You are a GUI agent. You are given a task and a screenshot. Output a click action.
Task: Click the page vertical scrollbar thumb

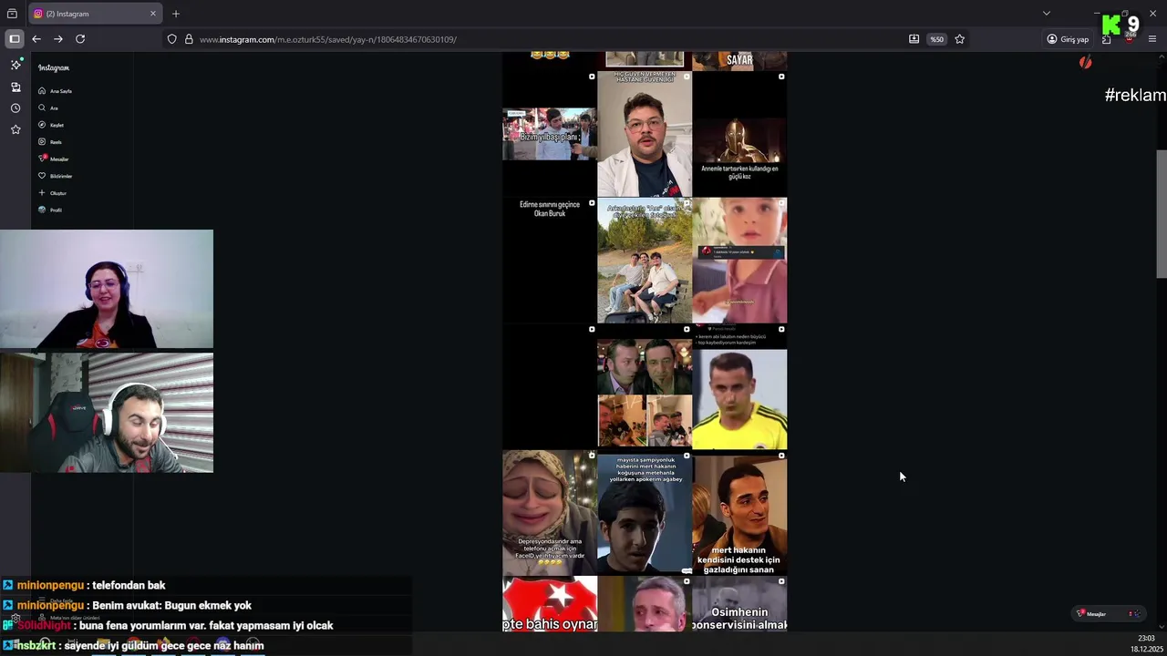1161,214
